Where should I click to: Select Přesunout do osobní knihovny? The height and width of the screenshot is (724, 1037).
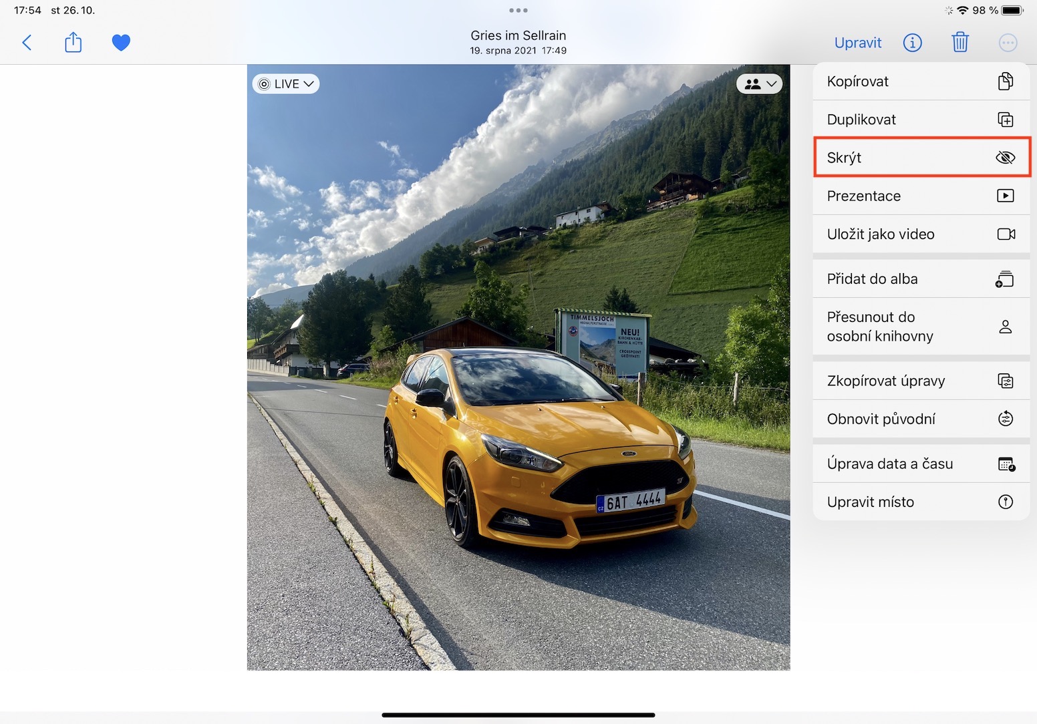[x=921, y=327]
